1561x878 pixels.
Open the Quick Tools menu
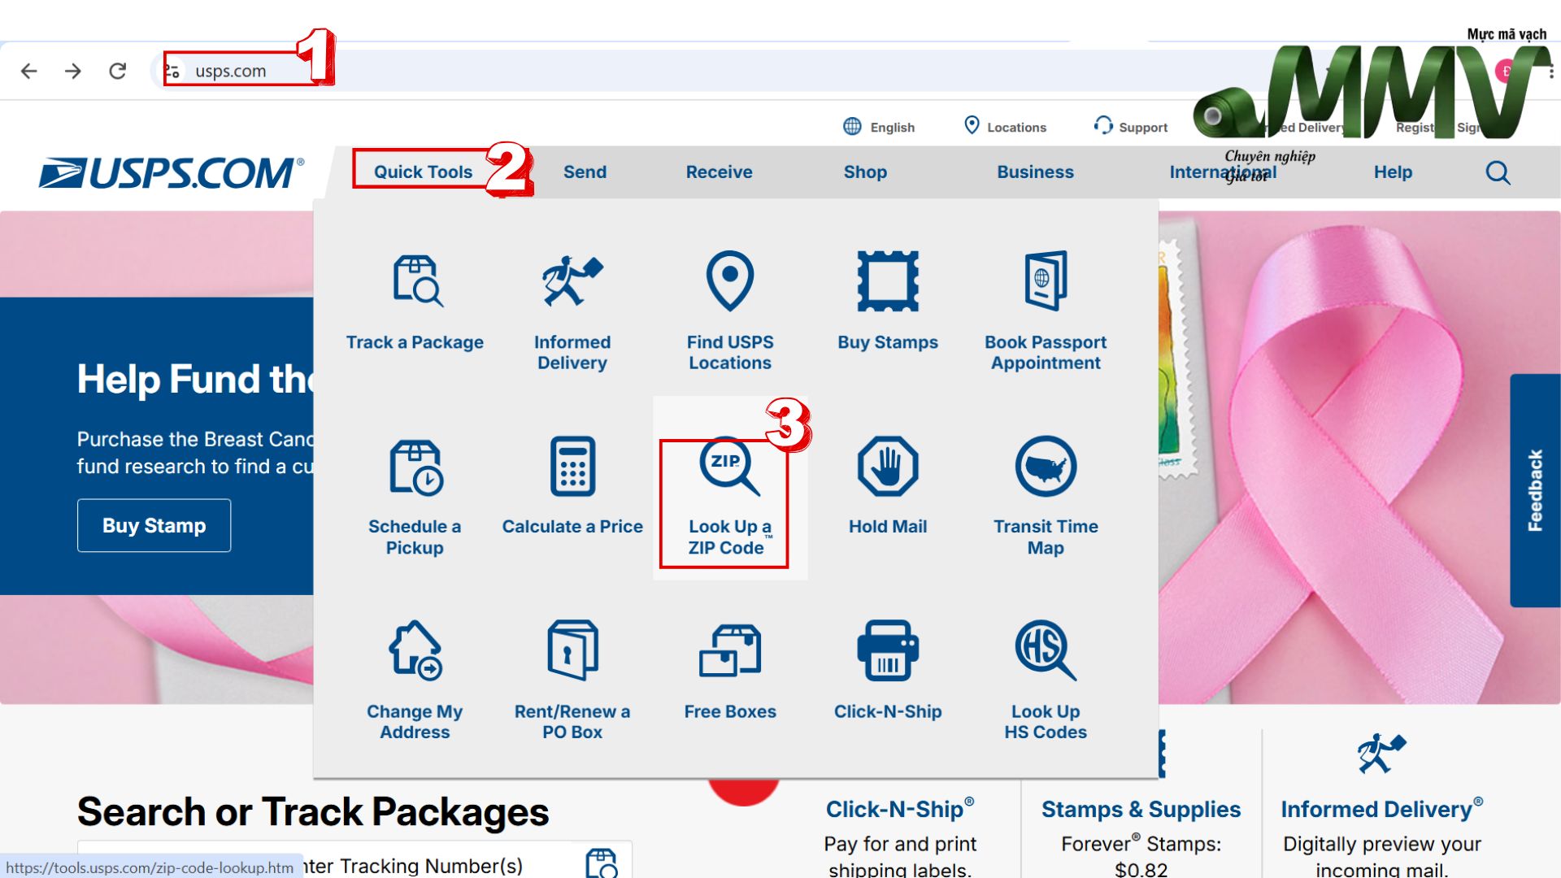(x=423, y=172)
